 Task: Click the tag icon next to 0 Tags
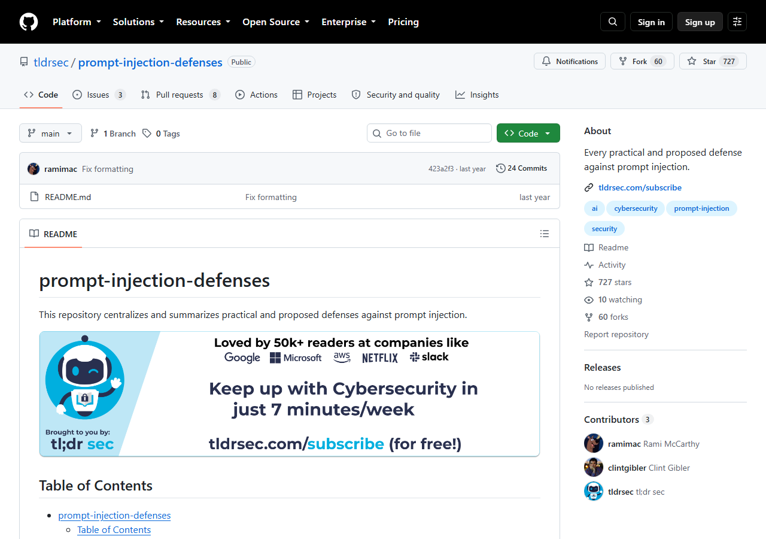(147, 134)
